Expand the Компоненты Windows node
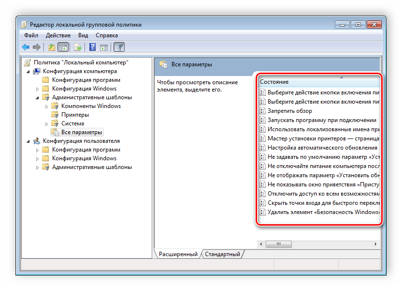This screenshot has width=402, height=291. pos(46,107)
